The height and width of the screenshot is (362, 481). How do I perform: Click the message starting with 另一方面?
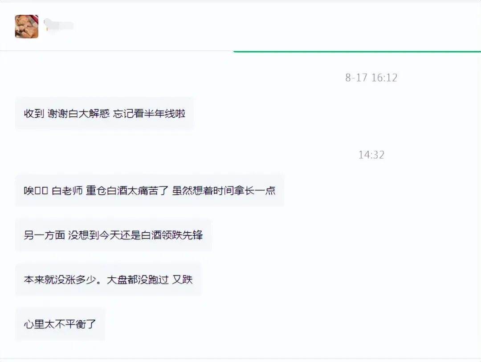click(113, 235)
